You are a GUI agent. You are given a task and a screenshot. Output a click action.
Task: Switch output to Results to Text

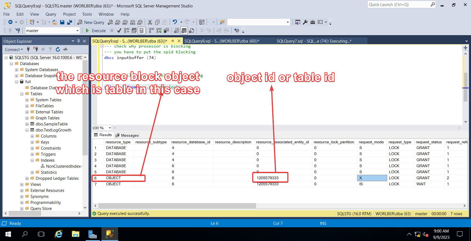[x=177, y=30]
